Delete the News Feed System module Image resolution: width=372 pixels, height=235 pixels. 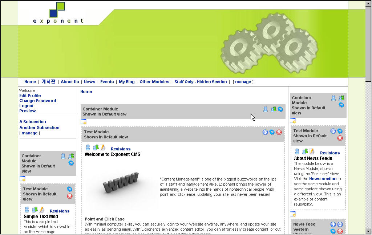point(340,231)
